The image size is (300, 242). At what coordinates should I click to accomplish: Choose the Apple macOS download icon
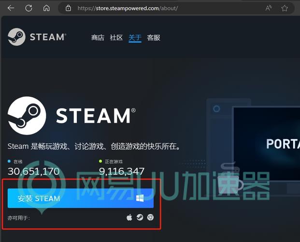(129, 217)
